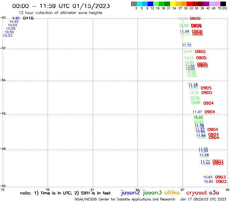Select the yellow 24 ft legend swatch

coord(173,4)
